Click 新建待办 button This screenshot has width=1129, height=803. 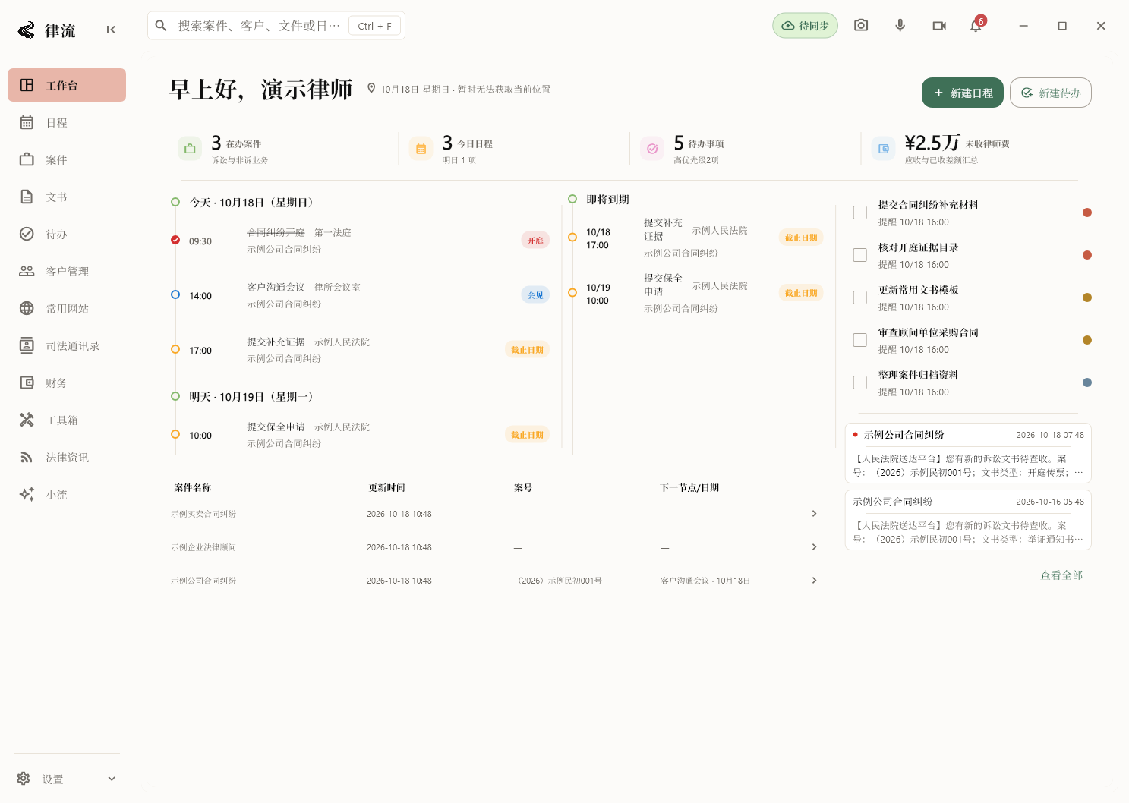click(x=1051, y=93)
